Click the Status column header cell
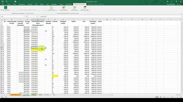Viewport: 183px width, 102px height. point(100,23)
